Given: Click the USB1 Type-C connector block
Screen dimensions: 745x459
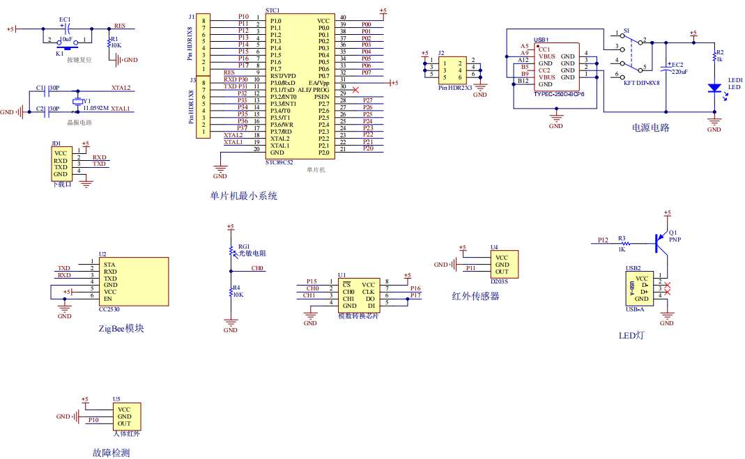Looking at the screenshot, I should tap(557, 66).
